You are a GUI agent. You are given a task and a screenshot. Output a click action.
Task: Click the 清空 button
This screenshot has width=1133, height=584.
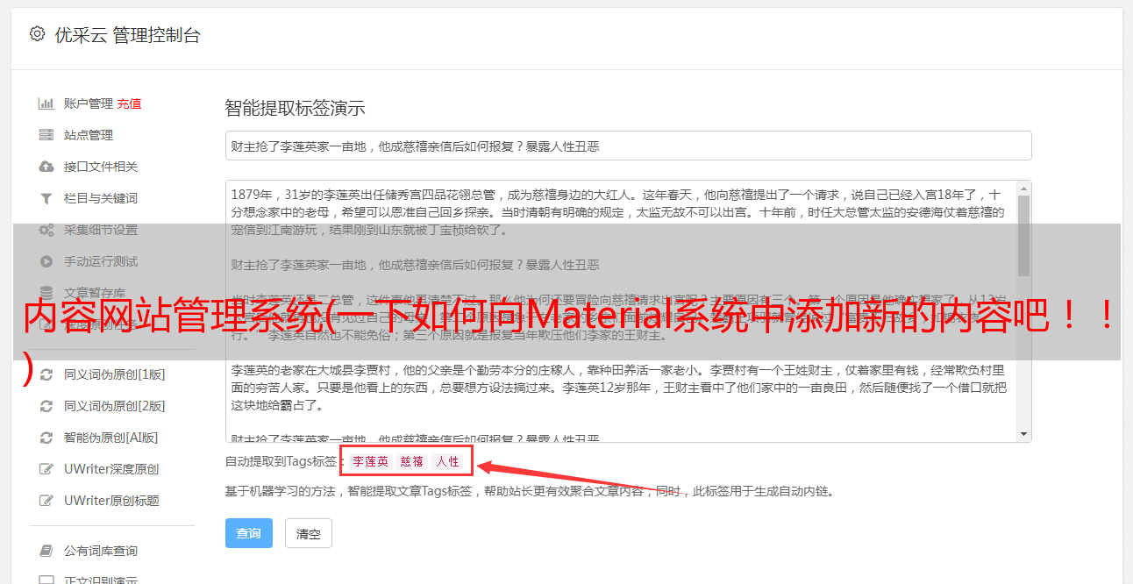click(x=309, y=533)
